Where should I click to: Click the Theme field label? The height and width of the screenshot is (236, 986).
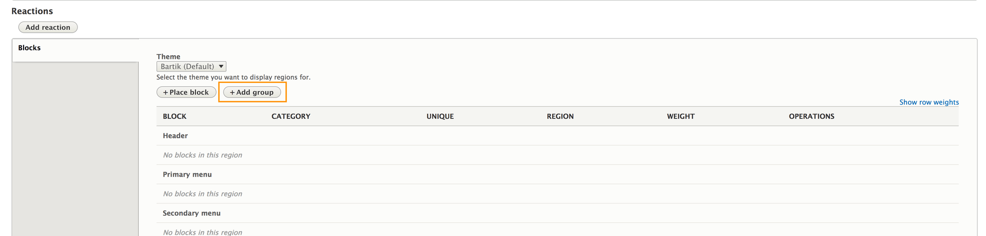pos(169,57)
